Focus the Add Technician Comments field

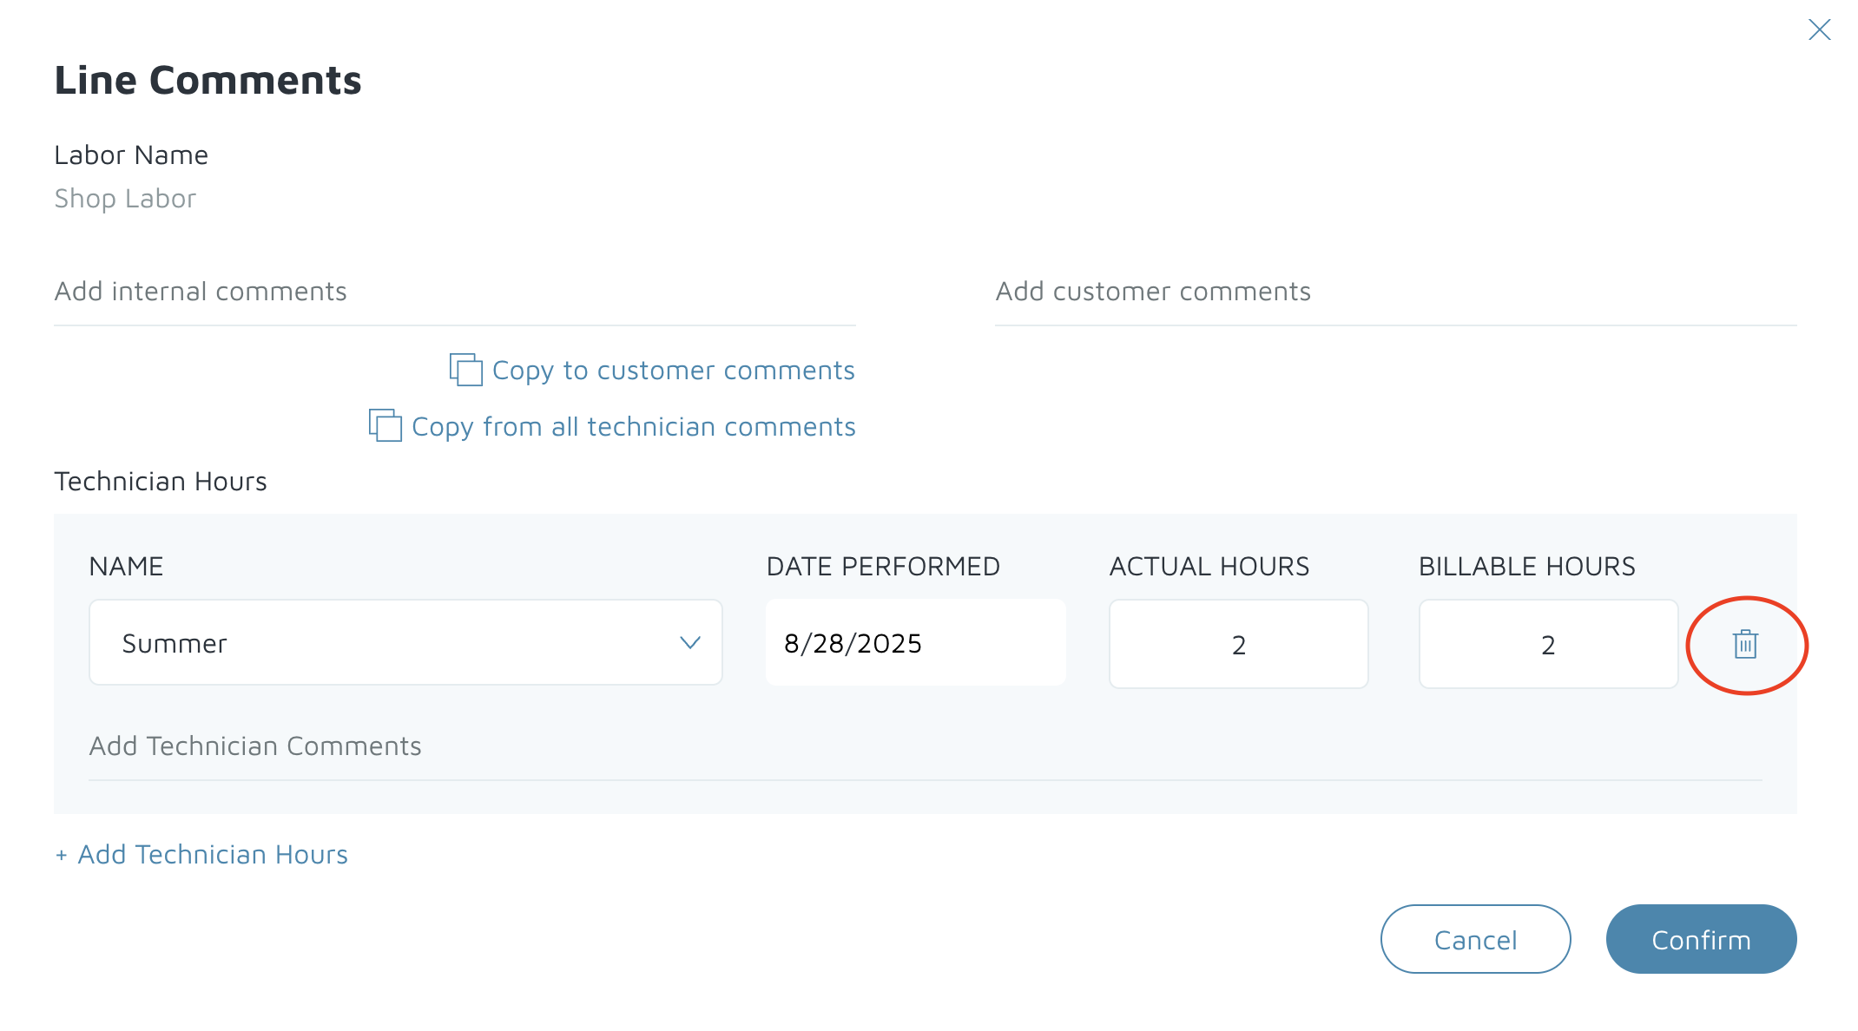point(925,746)
